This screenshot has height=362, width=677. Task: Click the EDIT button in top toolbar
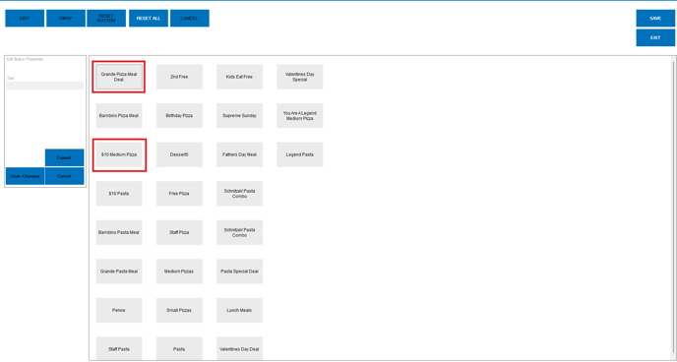click(25, 19)
